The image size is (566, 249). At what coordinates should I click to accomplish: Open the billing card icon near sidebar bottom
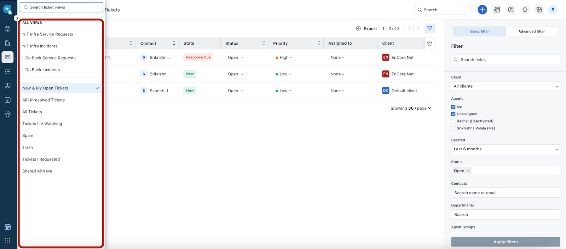click(7, 227)
